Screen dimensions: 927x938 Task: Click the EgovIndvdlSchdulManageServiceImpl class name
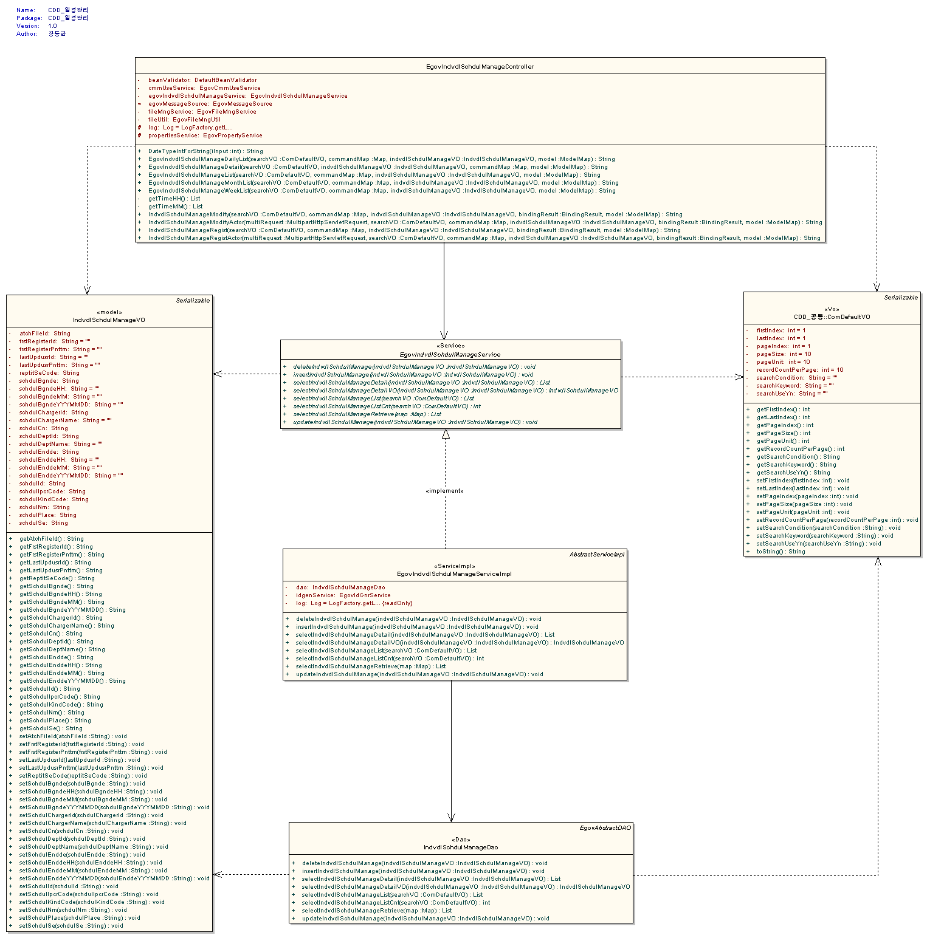tap(454, 574)
